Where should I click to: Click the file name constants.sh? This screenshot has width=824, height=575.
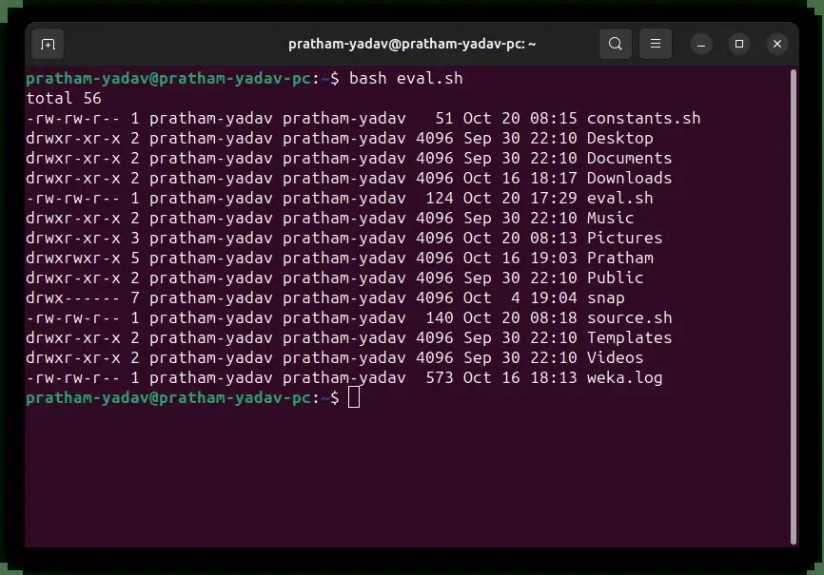[x=643, y=118]
